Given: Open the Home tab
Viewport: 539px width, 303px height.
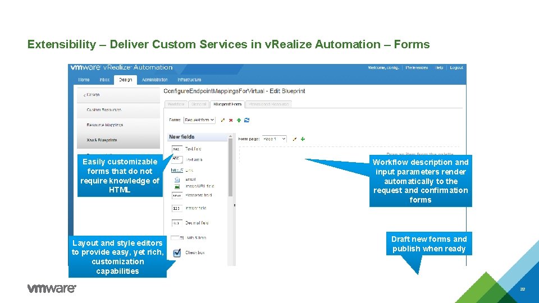Looking at the screenshot, I should 84,80.
